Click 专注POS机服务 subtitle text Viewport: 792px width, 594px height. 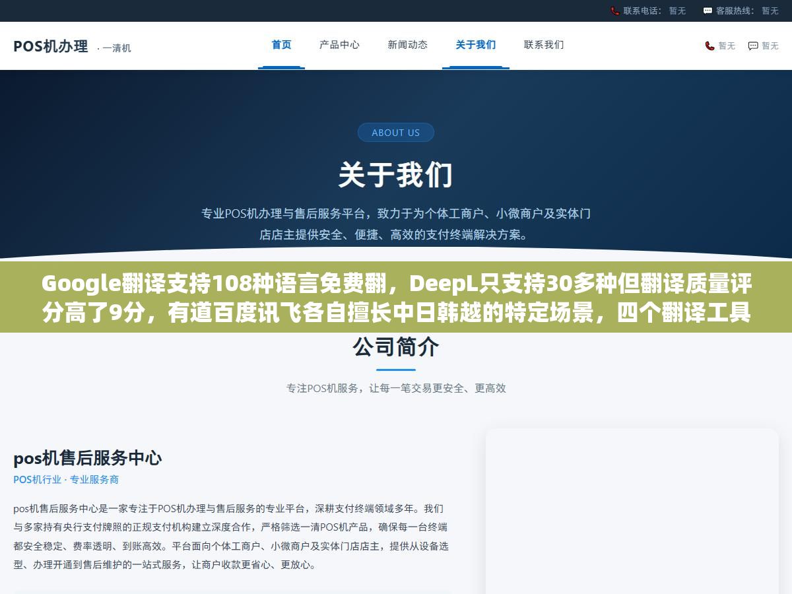pos(396,388)
